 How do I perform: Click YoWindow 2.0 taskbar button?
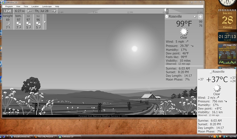[69, 137]
